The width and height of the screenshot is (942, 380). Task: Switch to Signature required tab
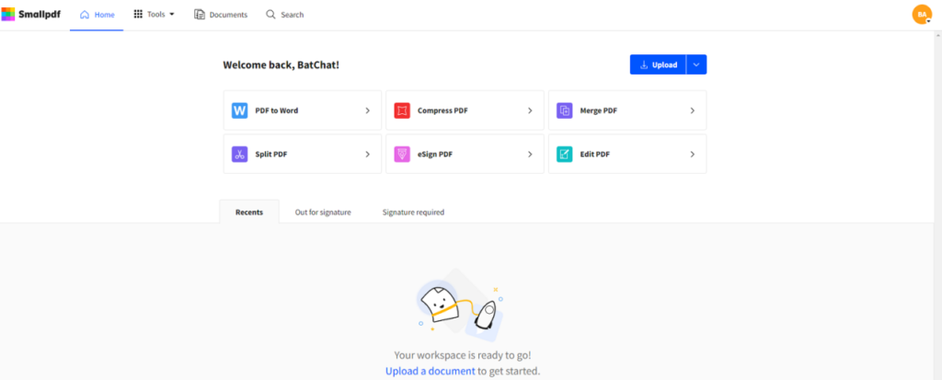(413, 213)
